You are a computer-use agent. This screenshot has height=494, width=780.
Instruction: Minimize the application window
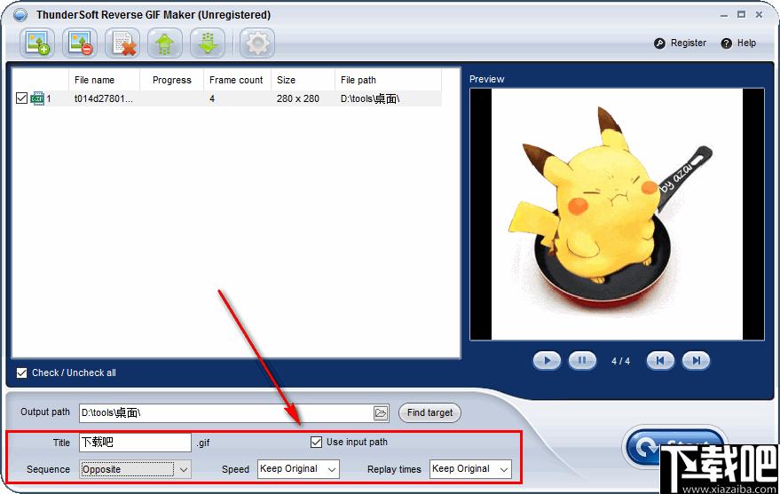tap(724, 15)
